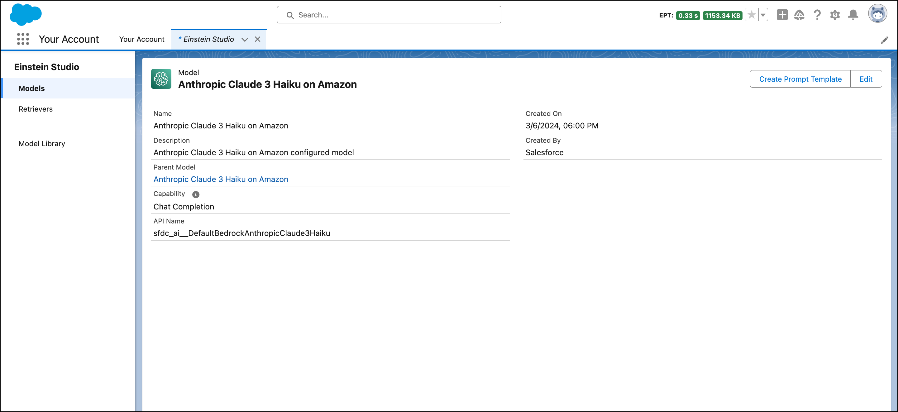This screenshot has height=412, width=898.
Task: Open Model Library in the sidebar
Action: tap(68, 144)
